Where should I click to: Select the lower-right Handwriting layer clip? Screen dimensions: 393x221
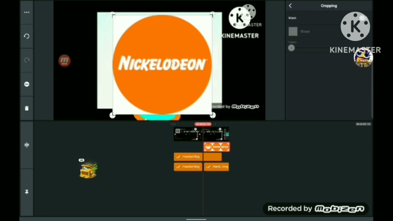click(216, 167)
